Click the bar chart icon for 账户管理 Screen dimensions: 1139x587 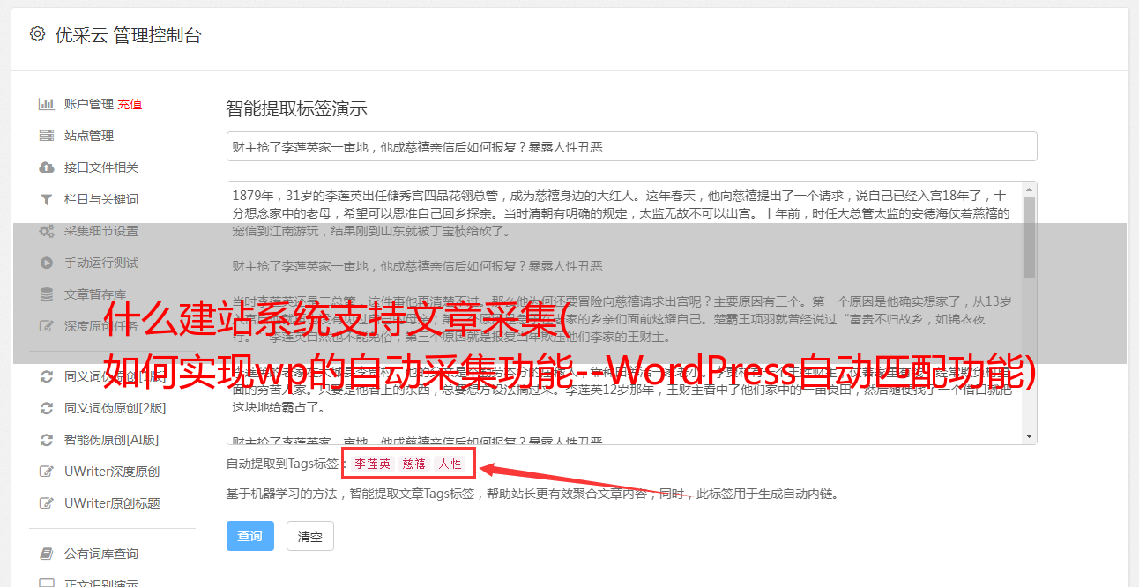pyautogui.click(x=47, y=104)
